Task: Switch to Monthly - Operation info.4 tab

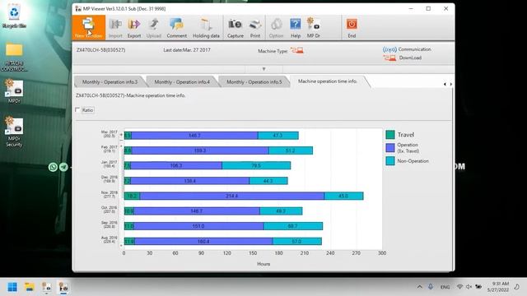Action: [182, 82]
